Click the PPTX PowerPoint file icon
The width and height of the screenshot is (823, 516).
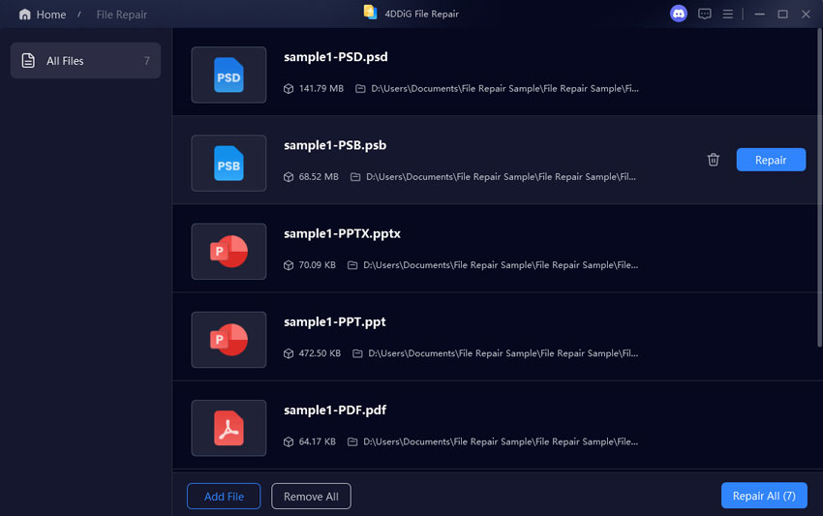tap(229, 252)
